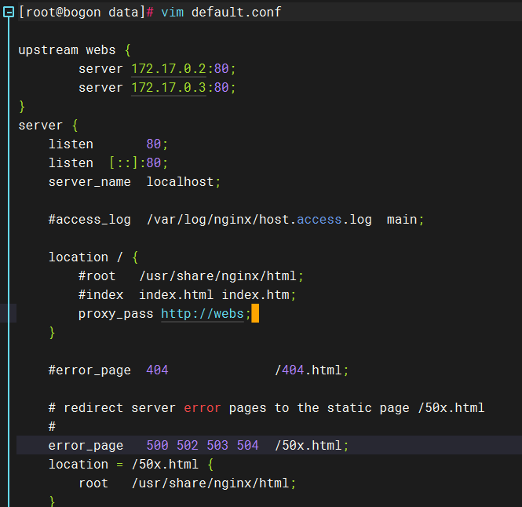Click the '[root@bogon data]' prompt text
Screen dimensions: 522x507
[x=82, y=13]
